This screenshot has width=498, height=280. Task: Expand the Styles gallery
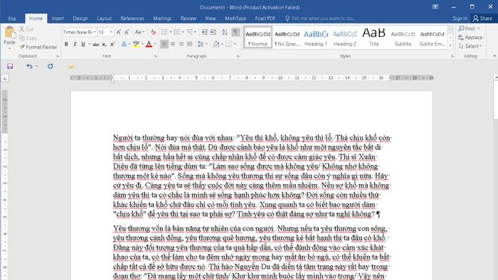click(450, 45)
